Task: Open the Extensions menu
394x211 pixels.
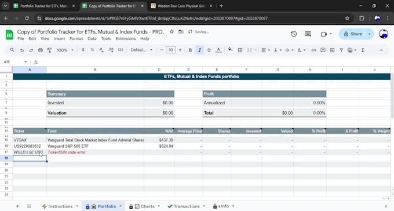Action: coord(126,39)
